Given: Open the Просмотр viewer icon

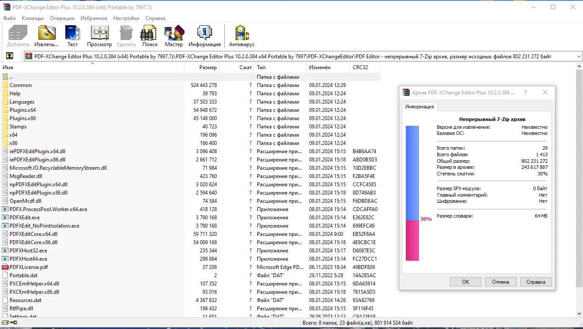Looking at the screenshot, I should tap(99, 33).
